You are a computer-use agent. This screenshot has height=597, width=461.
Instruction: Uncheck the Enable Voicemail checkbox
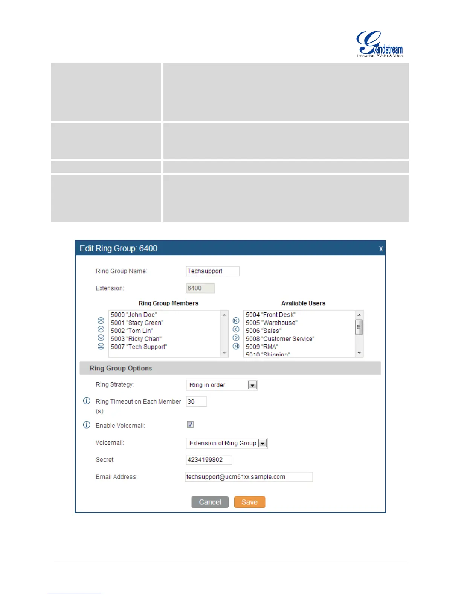pos(190,425)
